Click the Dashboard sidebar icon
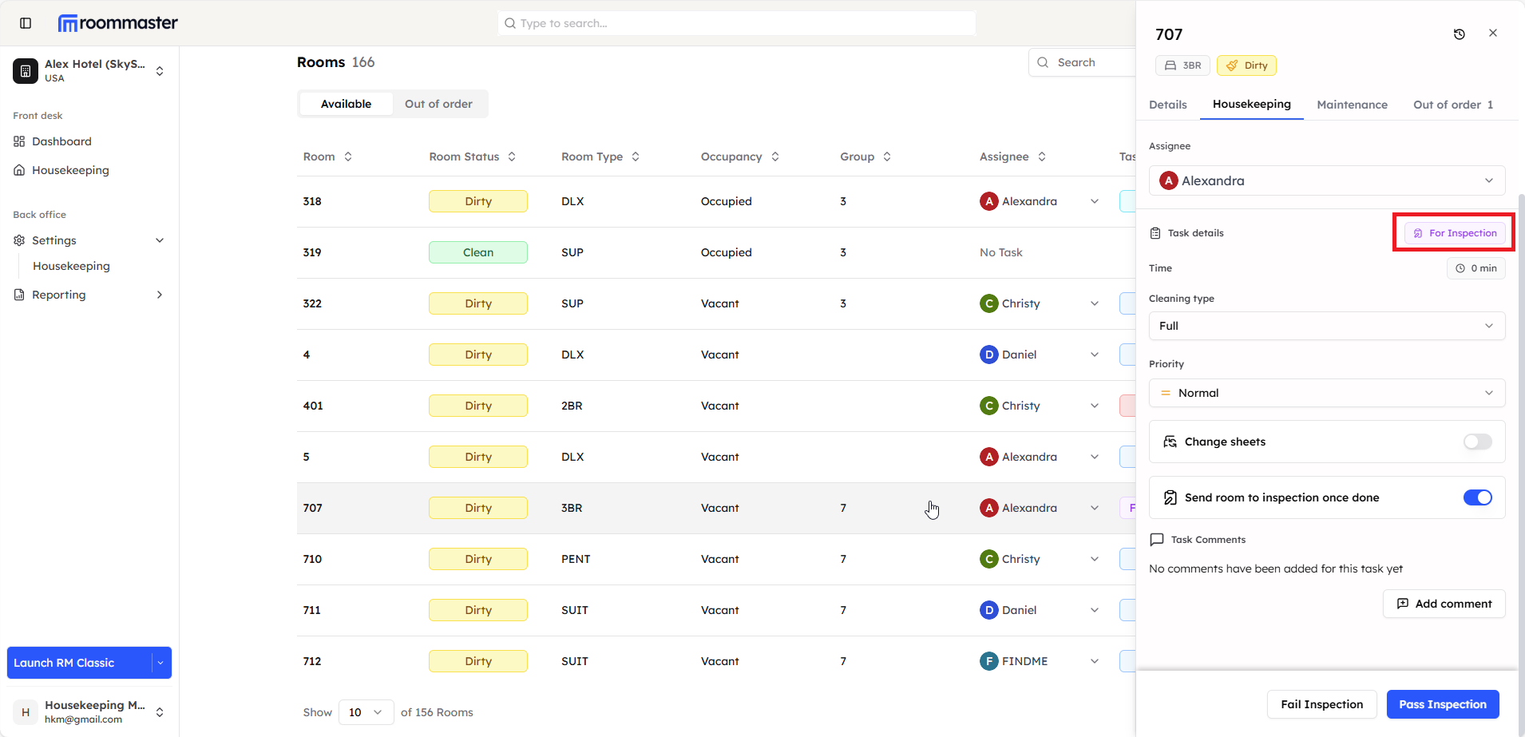 coord(19,141)
